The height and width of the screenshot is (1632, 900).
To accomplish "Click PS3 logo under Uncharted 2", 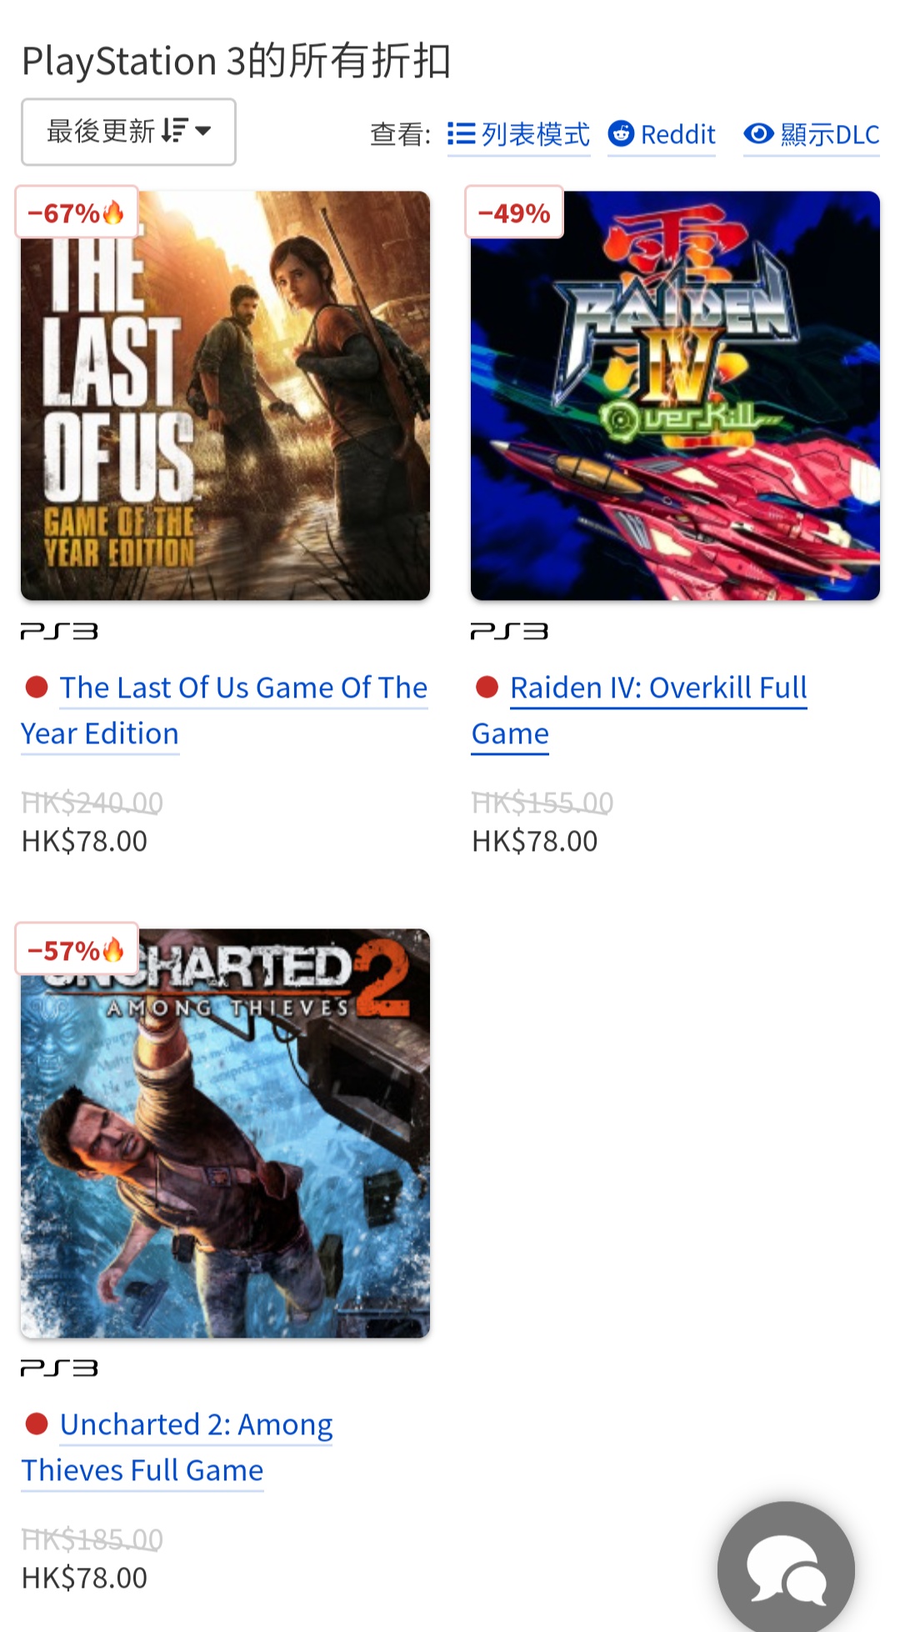I will (59, 1368).
